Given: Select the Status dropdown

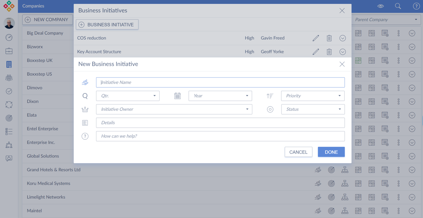Looking at the screenshot, I should pos(312,109).
